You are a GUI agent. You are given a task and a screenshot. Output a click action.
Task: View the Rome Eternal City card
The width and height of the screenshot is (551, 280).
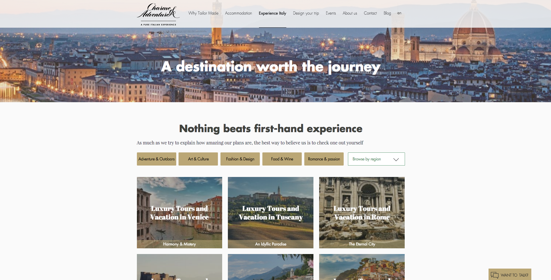click(x=362, y=213)
